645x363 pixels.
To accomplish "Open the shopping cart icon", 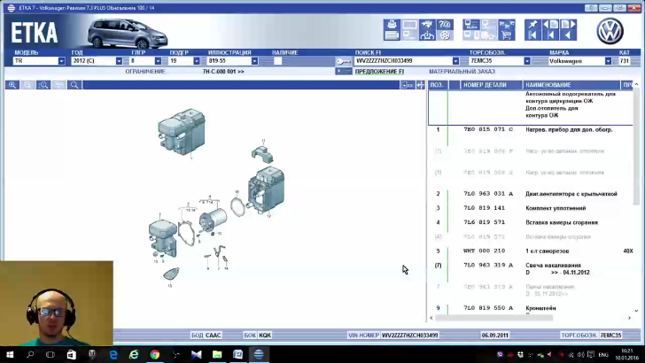I will 507,35.
